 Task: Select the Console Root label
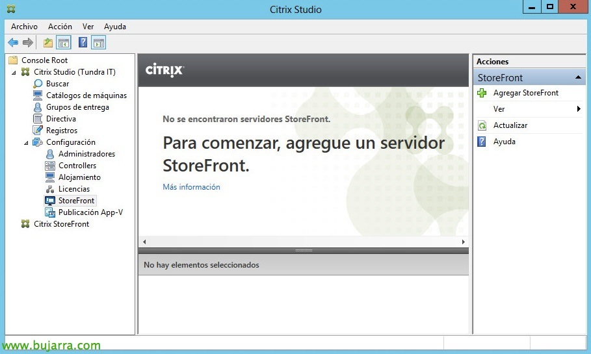(44, 60)
